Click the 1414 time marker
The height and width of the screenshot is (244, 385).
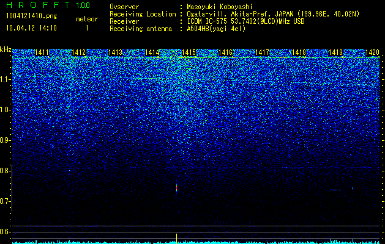click(x=152, y=52)
